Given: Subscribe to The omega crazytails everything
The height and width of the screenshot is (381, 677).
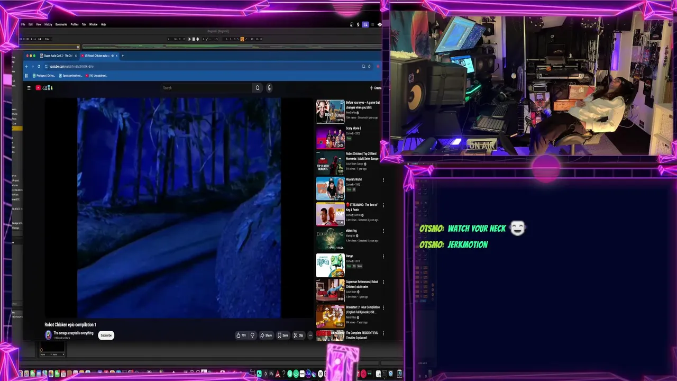Looking at the screenshot, I should point(106,335).
